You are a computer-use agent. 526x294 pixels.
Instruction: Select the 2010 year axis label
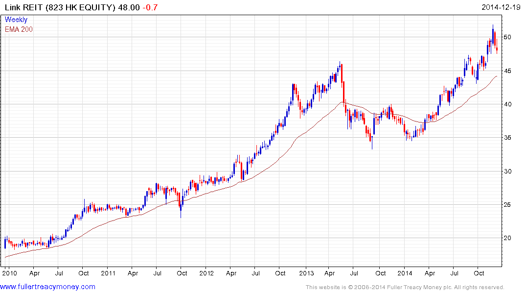(x=9, y=273)
